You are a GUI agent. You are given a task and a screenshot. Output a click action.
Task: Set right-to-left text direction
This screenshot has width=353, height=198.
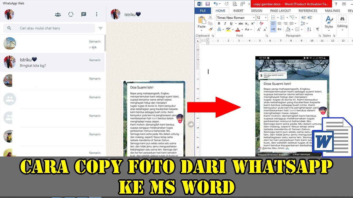(279, 29)
